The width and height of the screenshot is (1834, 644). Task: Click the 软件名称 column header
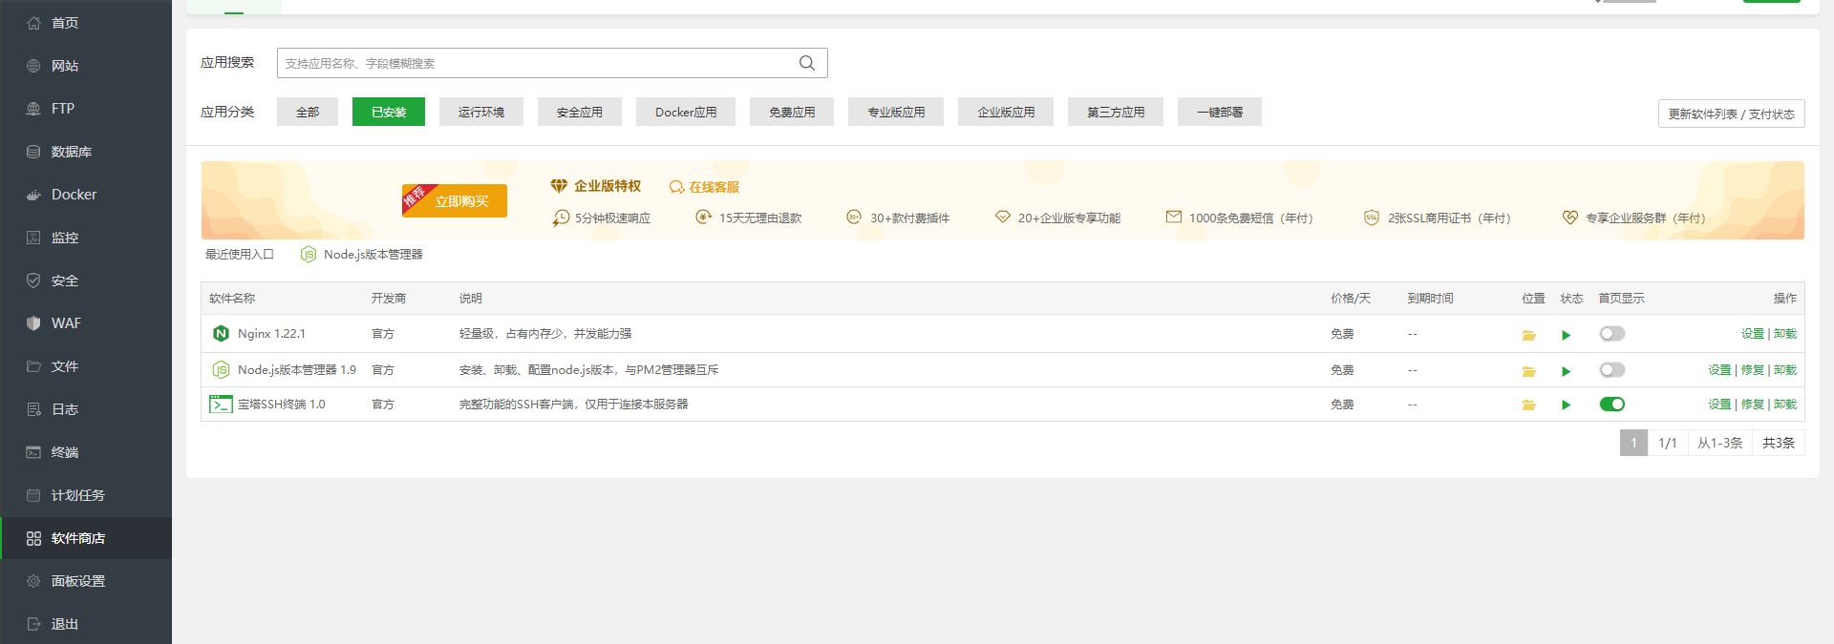pyautogui.click(x=232, y=299)
